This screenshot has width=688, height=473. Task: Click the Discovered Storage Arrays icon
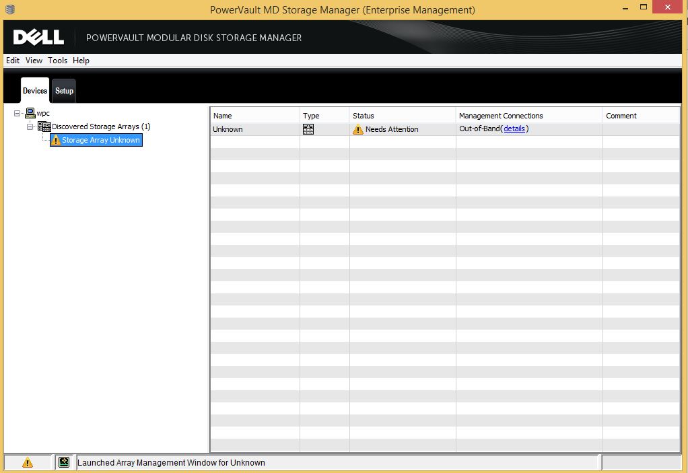coord(44,126)
